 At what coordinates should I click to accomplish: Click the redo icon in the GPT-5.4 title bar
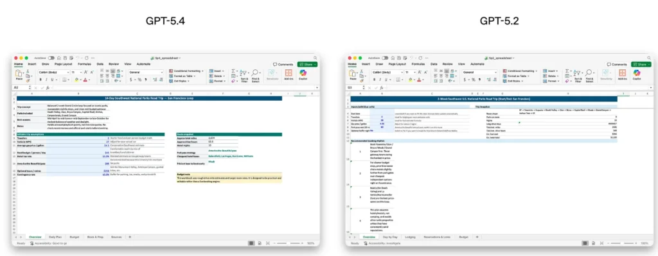[87, 58]
